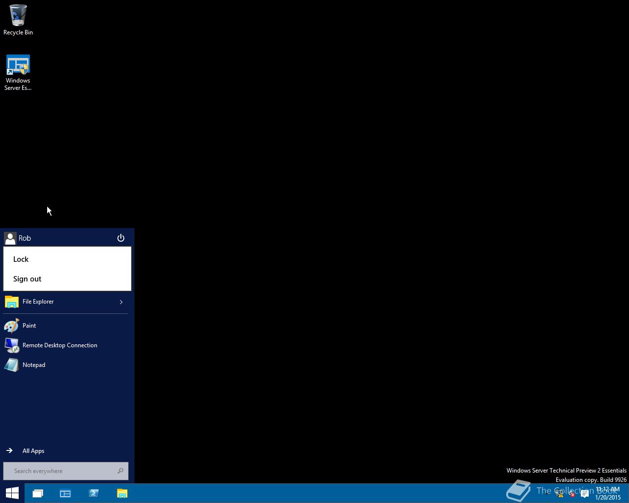Open Server Manager taskbar icon
Screen dimensions: 629x503
point(65,493)
